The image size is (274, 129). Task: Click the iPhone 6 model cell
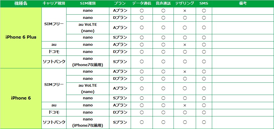21,98
